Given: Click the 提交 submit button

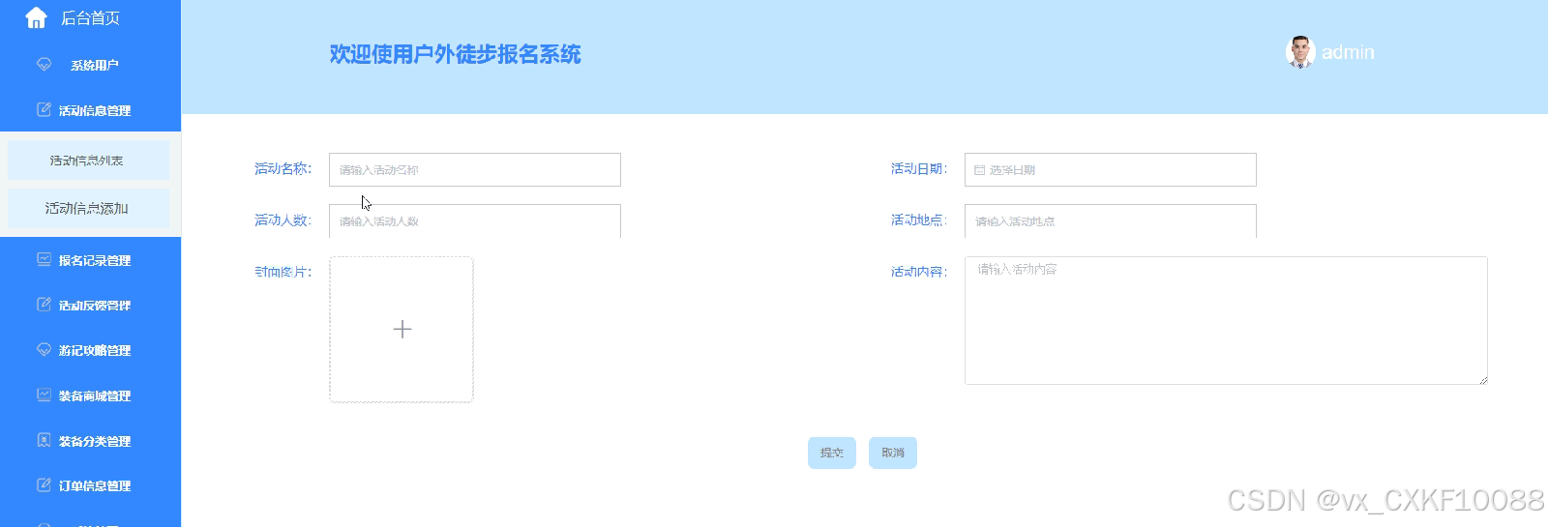Looking at the screenshot, I should point(832,453).
